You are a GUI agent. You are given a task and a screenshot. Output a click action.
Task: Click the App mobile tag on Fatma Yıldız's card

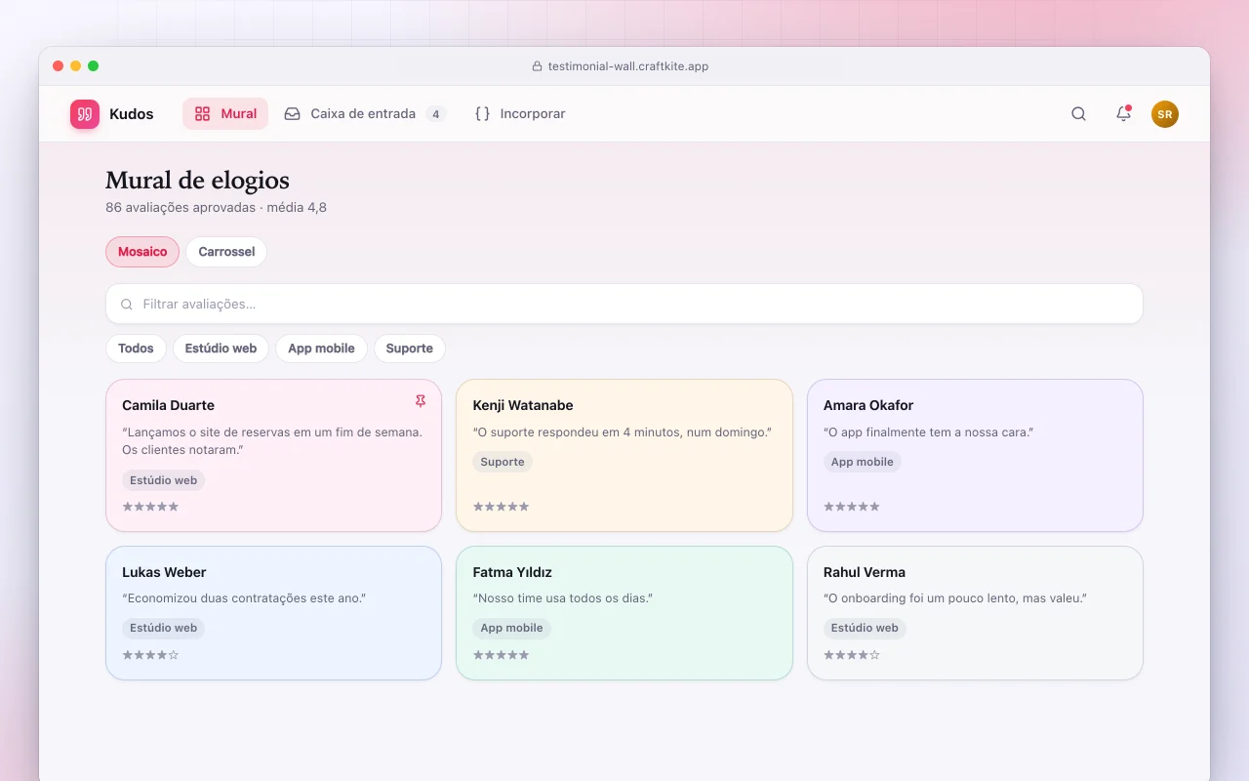tap(512, 628)
